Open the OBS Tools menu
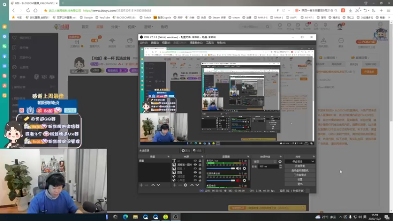The height and width of the screenshot is (221, 393). click(x=210, y=43)
